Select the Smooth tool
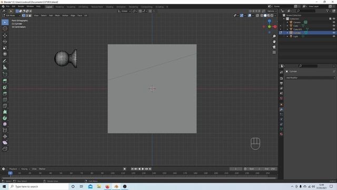Viewport: 337px width, 190px height. (x=5, y=125)
